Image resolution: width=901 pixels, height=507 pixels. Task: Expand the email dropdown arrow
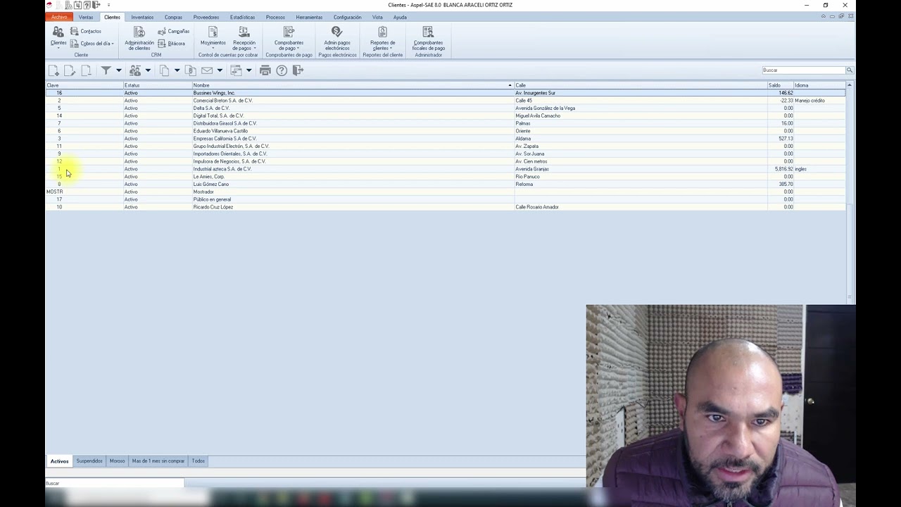point(220,70)
